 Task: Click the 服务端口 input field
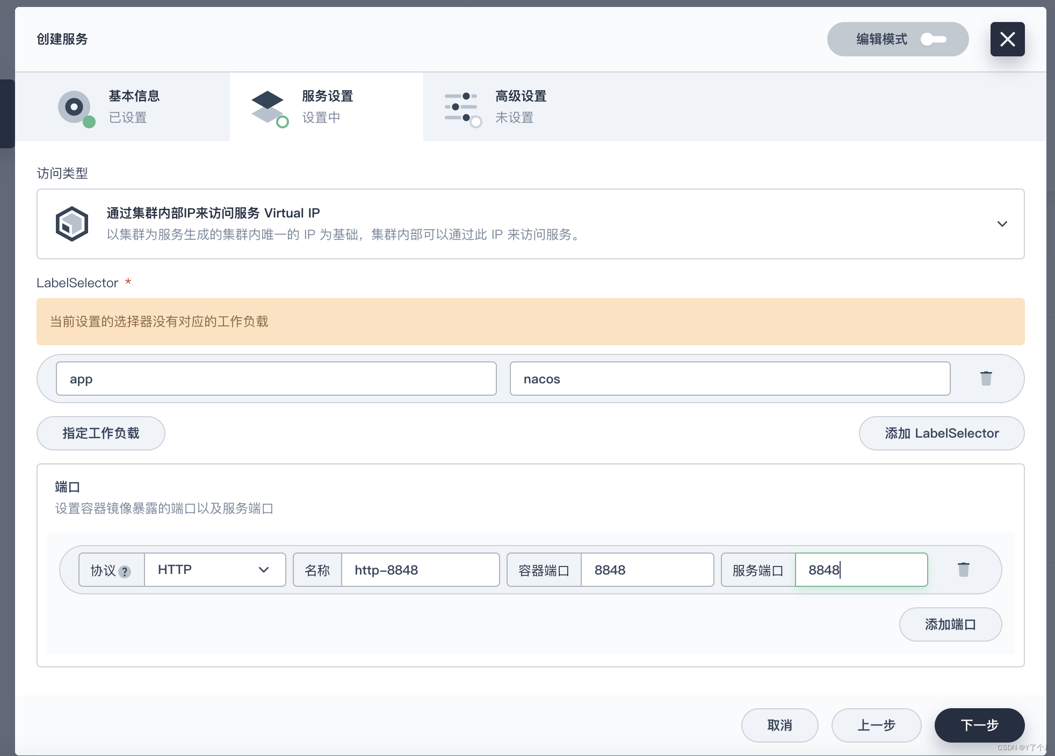click(861, 570)
